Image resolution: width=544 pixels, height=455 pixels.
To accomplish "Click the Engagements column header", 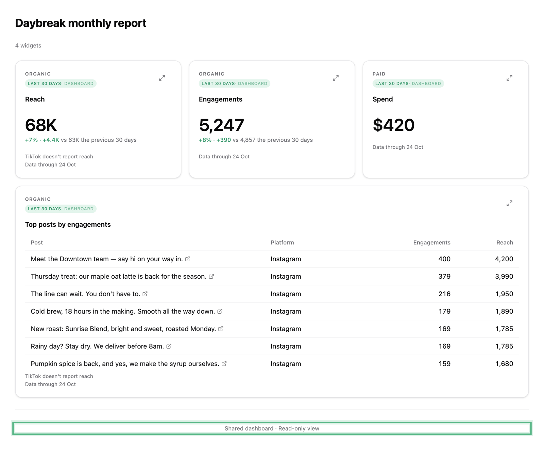I will (x=432, y=242).
